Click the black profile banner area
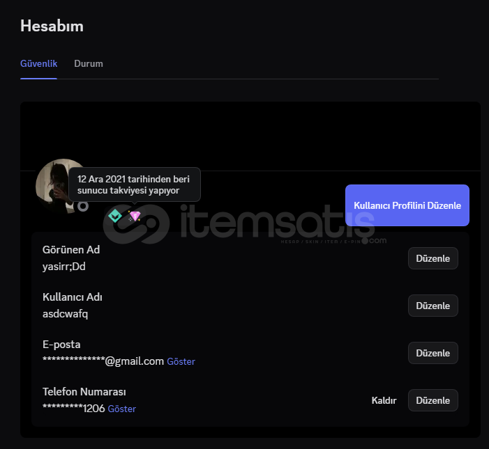The image size is (489, 449). pos(250,136)
